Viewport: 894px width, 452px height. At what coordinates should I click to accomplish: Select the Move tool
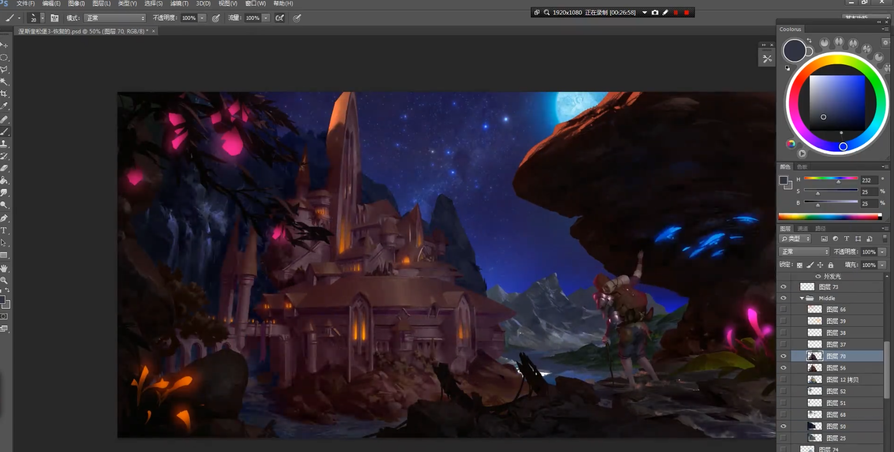(x=4, y=45)
